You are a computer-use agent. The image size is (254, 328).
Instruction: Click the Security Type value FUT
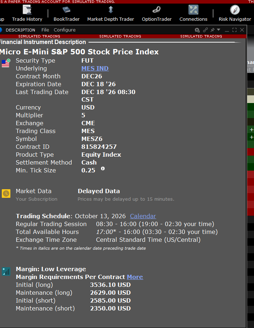[87, 61]
